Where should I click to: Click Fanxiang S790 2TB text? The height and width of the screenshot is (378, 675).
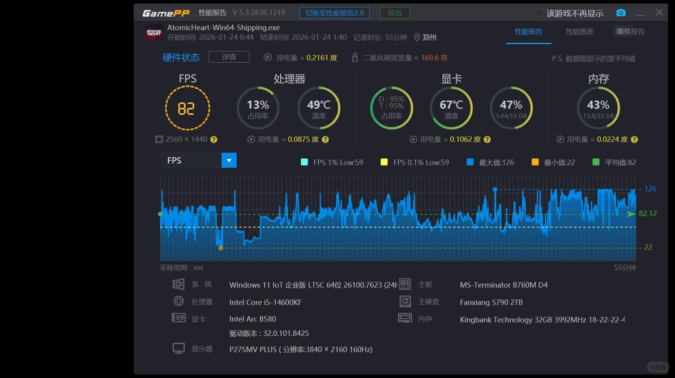tap(491, 302)
